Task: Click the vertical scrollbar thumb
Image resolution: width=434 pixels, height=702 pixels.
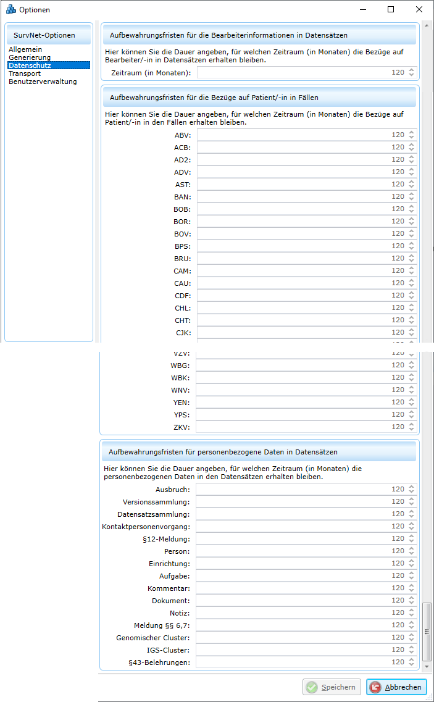Action: click(x=427, y=630)
